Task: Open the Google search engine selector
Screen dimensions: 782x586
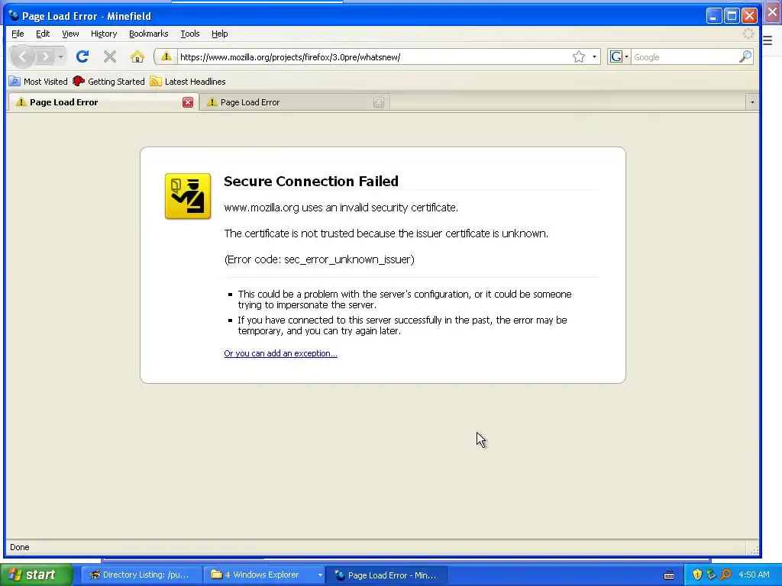Action: point(619,56)
